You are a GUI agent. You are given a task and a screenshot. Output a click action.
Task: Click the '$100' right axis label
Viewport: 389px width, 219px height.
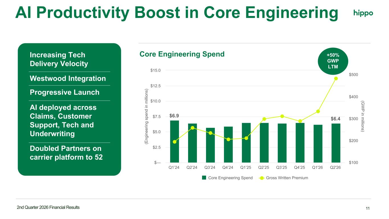354,163
